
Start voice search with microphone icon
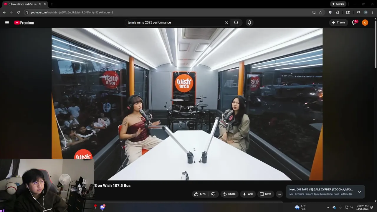249,23
